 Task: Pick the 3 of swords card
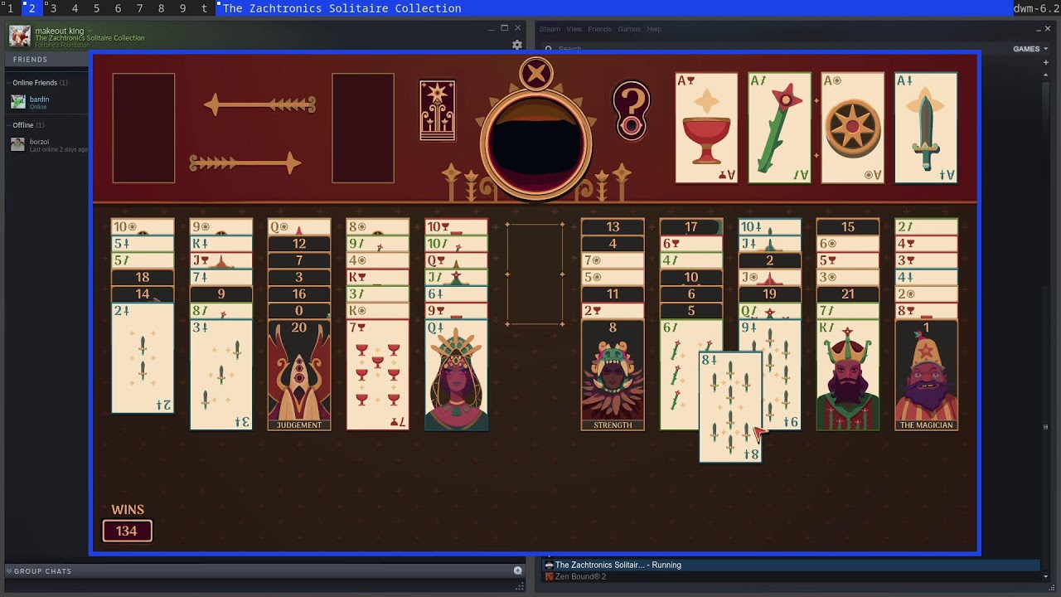click(x=220, y=375)
